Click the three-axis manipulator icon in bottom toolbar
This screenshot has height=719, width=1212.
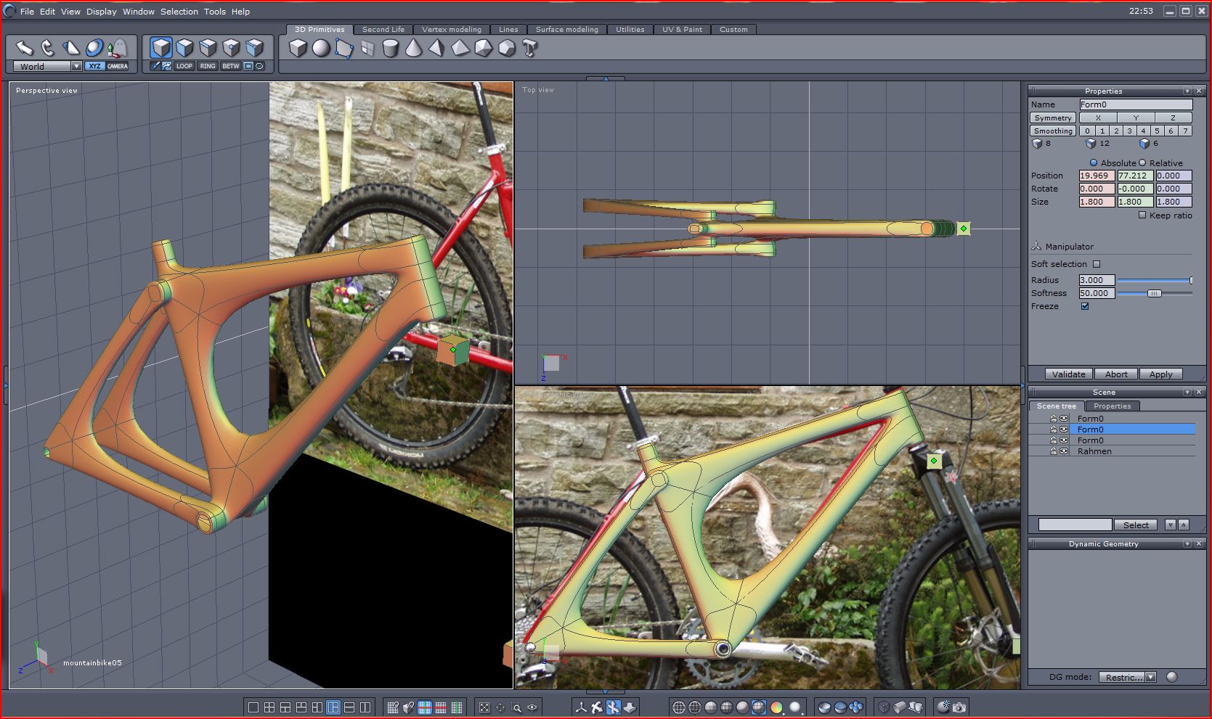pos(581,707)
